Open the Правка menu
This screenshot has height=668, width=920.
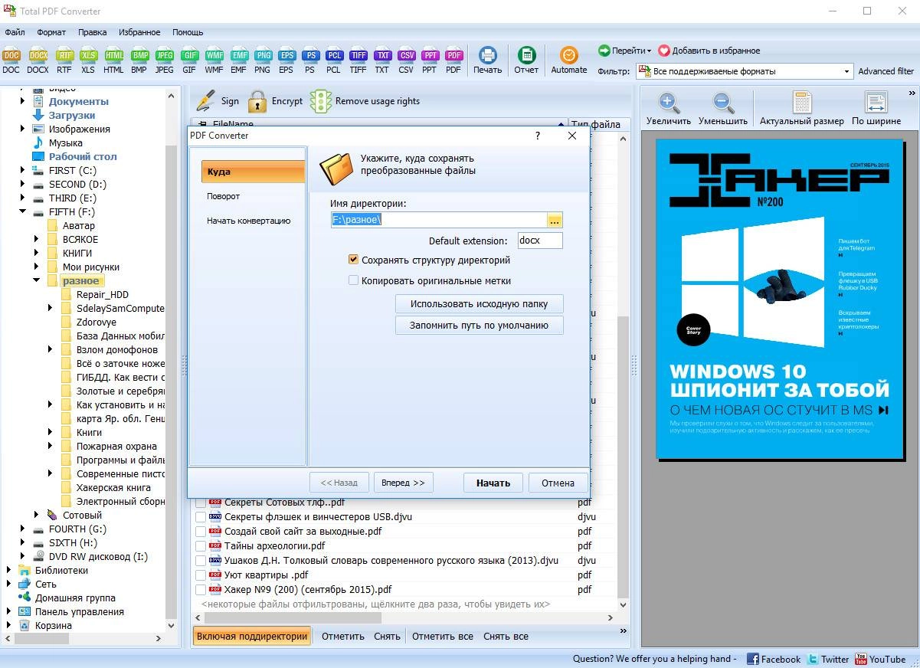pyautogui.click(x=93, y=32)
